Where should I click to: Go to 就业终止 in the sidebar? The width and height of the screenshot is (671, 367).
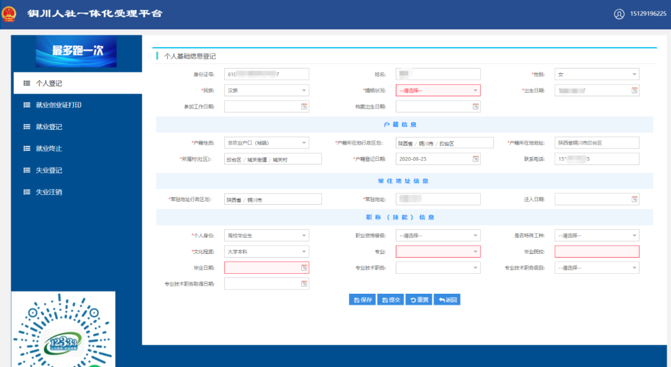[48, 148]
